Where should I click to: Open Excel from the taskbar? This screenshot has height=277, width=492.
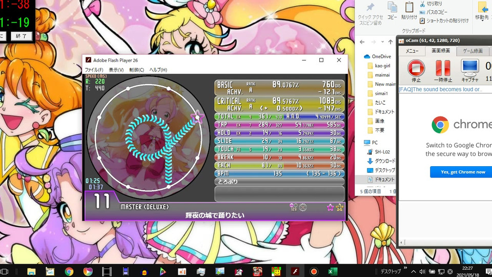(332, 271)
